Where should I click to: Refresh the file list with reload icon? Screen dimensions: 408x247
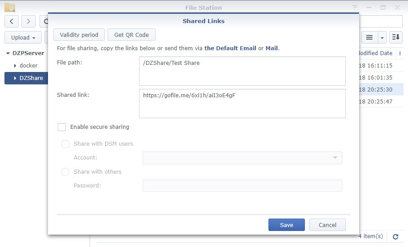pyautogui.click(x=396, y=237)
